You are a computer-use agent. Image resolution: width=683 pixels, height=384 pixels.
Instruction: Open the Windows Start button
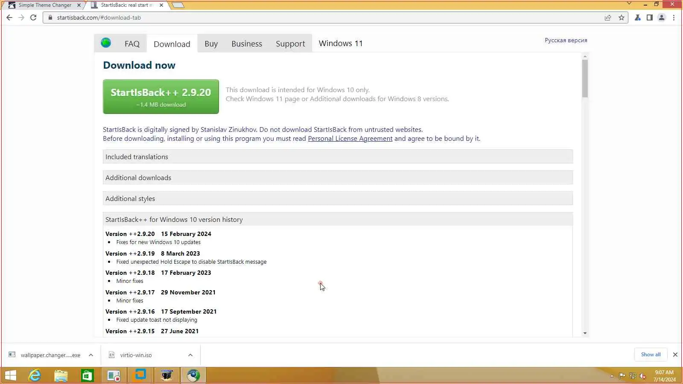click(x=10, y=375)
